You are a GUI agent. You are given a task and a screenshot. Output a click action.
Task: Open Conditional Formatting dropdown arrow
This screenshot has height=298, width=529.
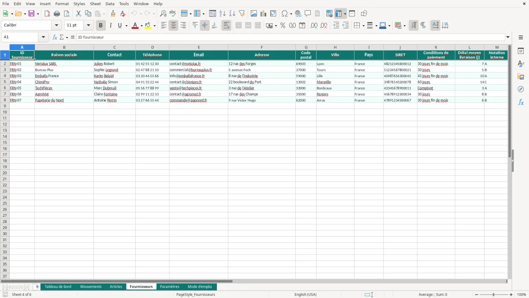point(404,26)
